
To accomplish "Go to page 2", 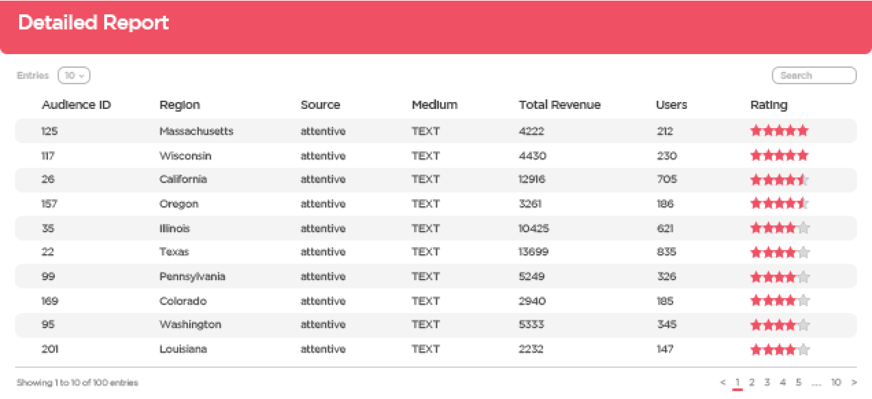I will point(752,382).
